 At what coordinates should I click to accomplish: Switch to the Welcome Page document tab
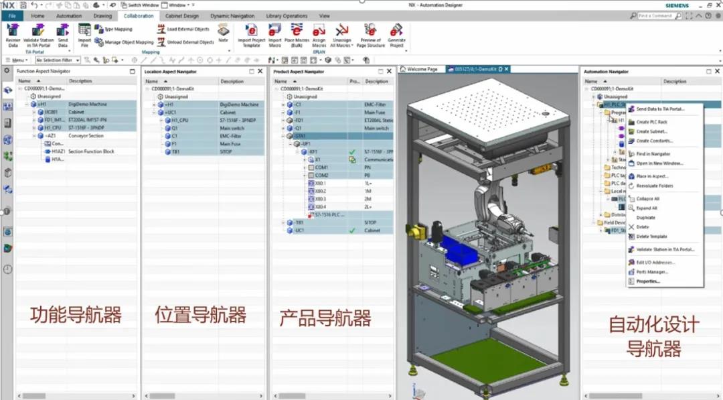tap(419, 69)
